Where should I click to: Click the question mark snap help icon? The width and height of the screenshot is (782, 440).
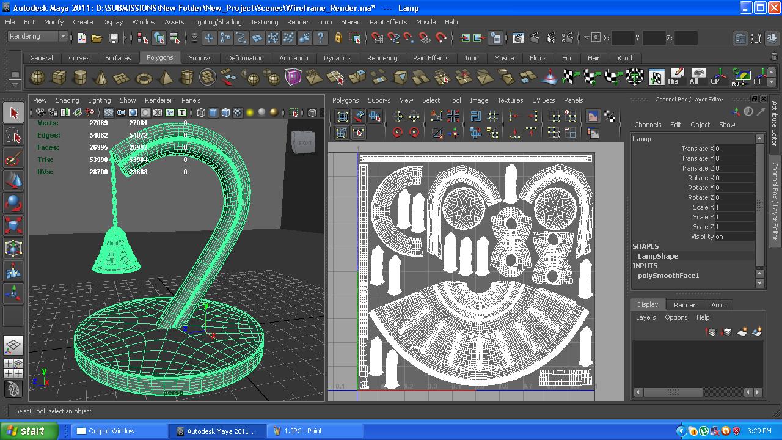320,38
